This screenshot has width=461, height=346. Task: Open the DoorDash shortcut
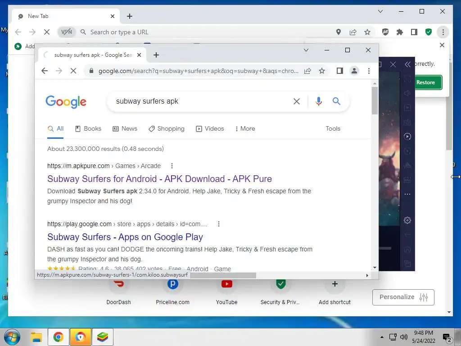click(118, 291)
